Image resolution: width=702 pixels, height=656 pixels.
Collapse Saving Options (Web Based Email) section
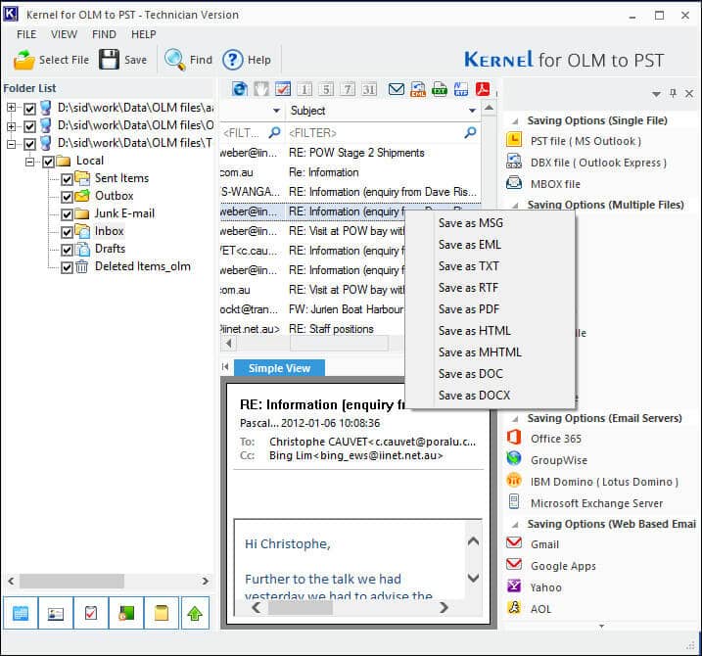(515, 525)
